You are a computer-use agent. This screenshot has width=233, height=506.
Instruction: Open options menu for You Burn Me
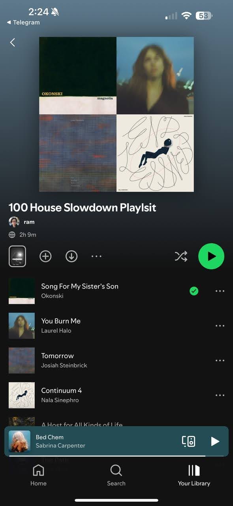click(x=220, y=326)
